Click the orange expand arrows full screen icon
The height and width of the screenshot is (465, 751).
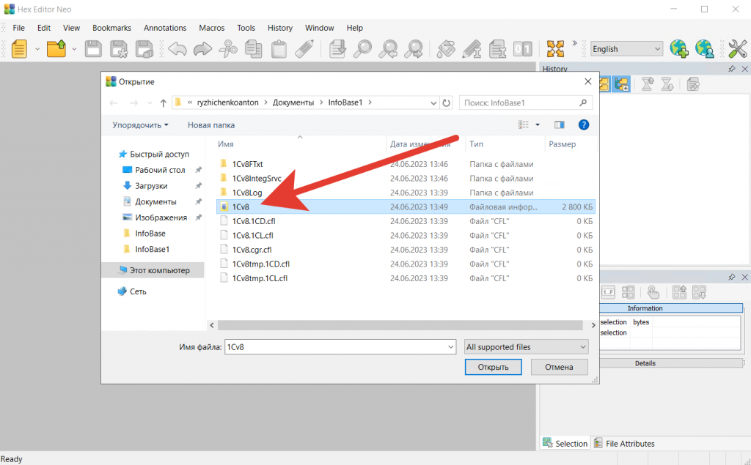(556, 49)
